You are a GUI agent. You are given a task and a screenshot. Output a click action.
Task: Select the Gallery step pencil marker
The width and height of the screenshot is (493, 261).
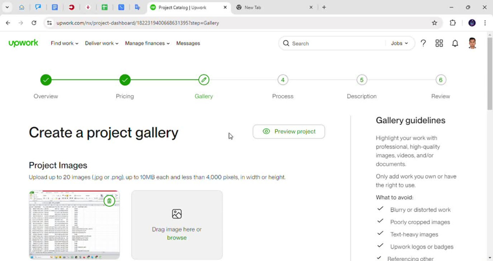pos(204,80)
